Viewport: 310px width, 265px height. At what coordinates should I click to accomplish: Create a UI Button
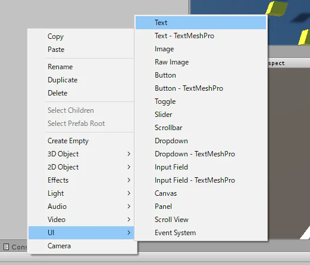pos(201,75)
